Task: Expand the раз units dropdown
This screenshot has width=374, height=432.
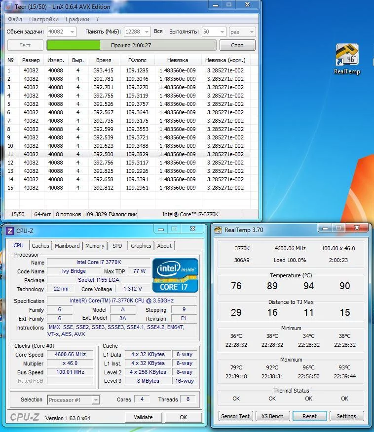Action: [252, 32]
